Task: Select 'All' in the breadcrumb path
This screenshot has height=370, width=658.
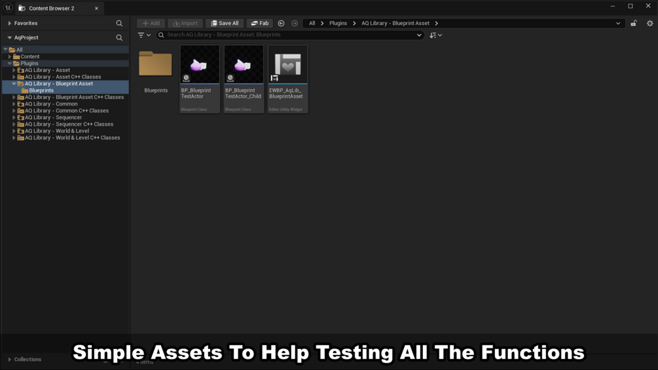Action: (x=312, y=24)
